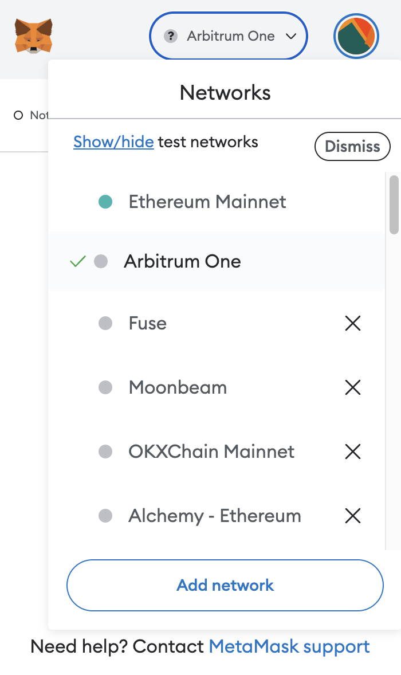Open the MetaMask support link
The image size is (401, 675).
click(289, 647)
